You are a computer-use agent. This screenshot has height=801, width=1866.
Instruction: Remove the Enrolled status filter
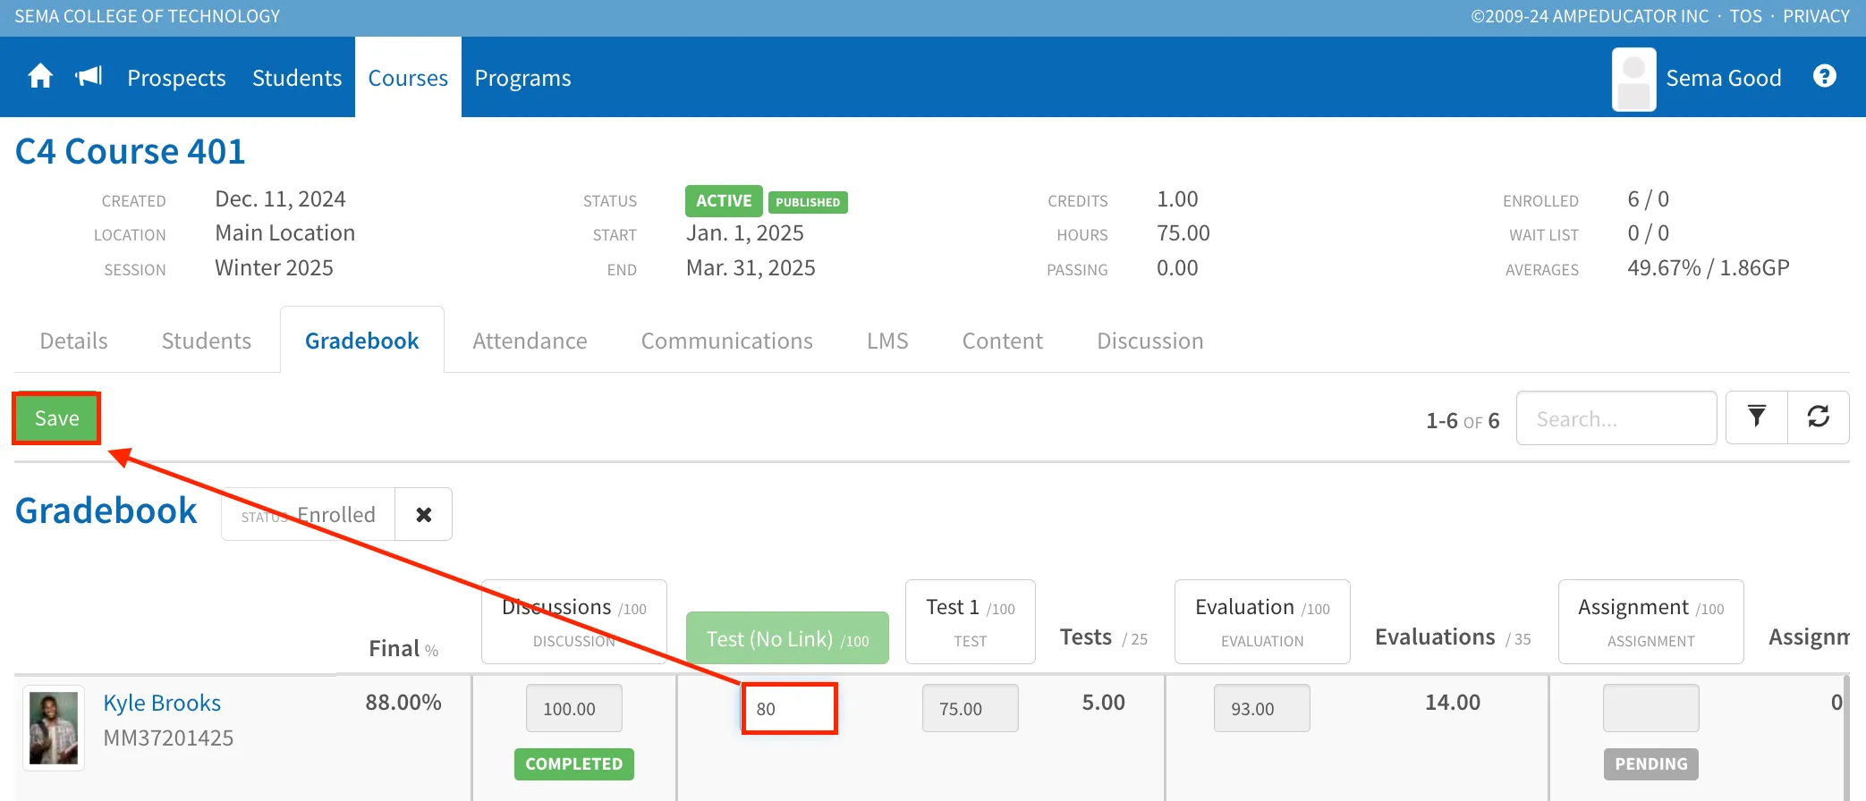[x=424, y=514]
